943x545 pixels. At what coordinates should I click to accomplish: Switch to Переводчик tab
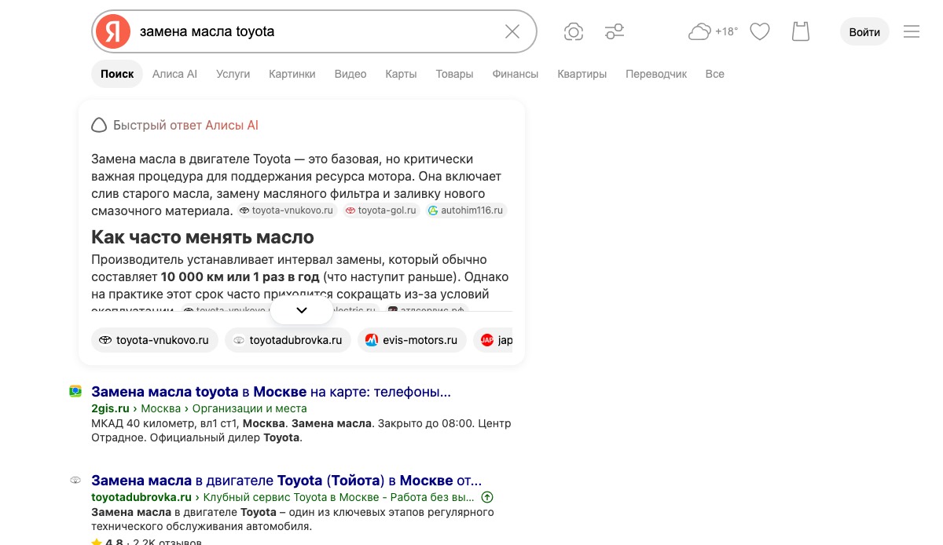tap(656, 74)
